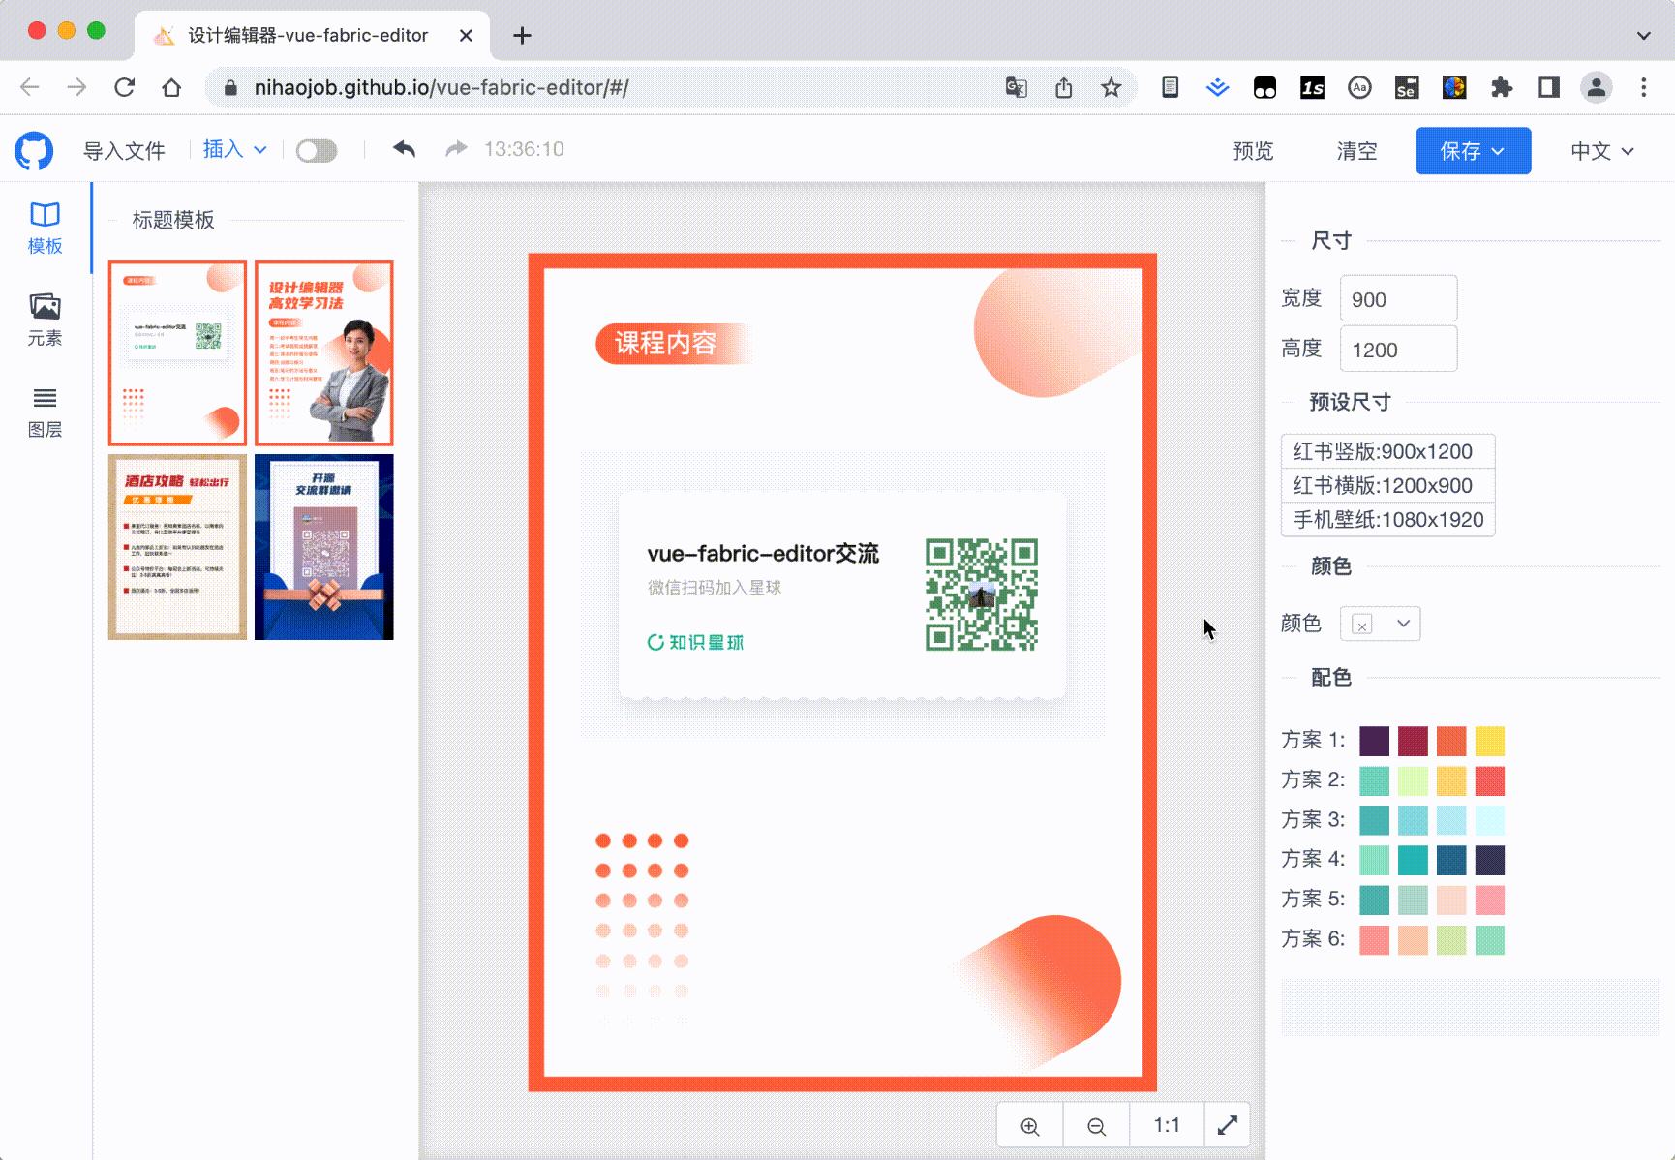
Task: Click the 清空 clear button
Action: (1356, 151)
